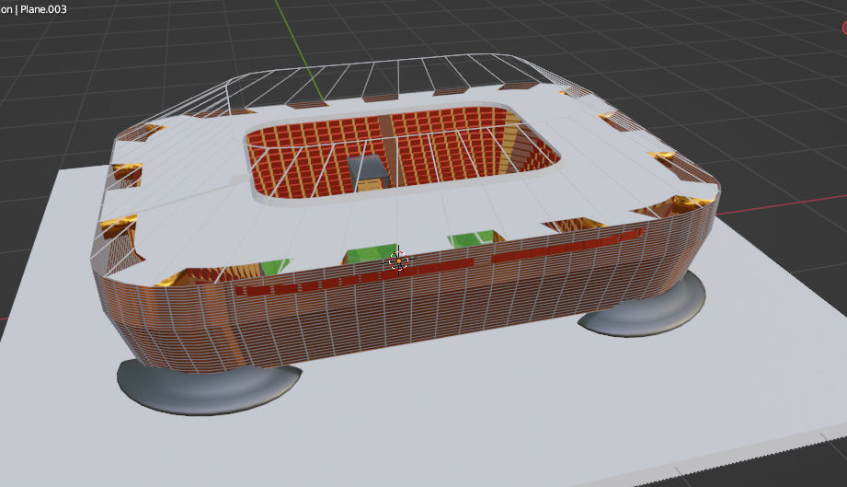Select the grey scoreboard cube inside the stadium
The width and height of the screenshot is (847, 487).
point(369,172)
